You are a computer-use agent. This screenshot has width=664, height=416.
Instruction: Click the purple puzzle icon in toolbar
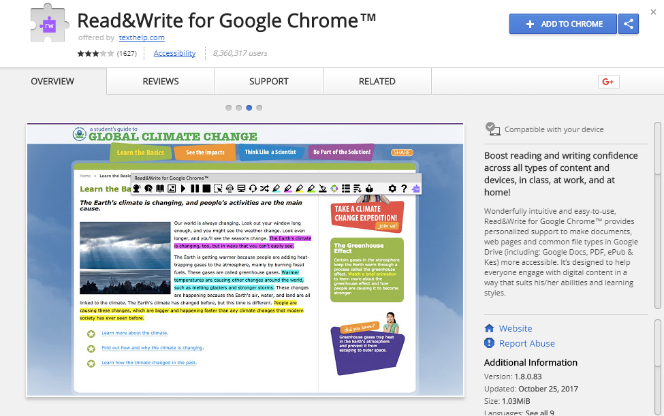(416, 189)
